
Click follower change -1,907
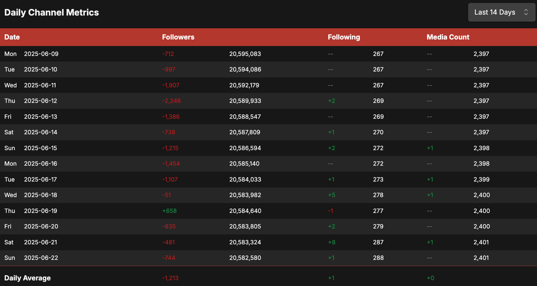click(x=171, y=85)
